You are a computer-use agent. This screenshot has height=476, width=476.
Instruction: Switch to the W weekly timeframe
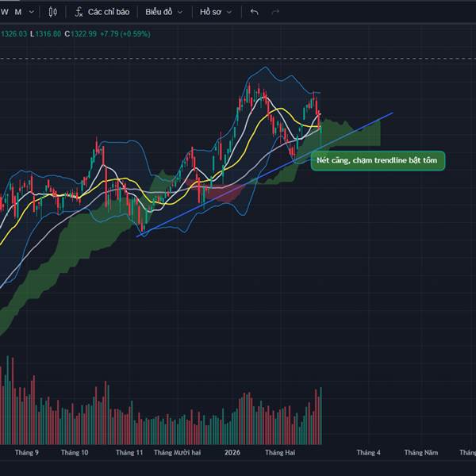tap(4, 12)
